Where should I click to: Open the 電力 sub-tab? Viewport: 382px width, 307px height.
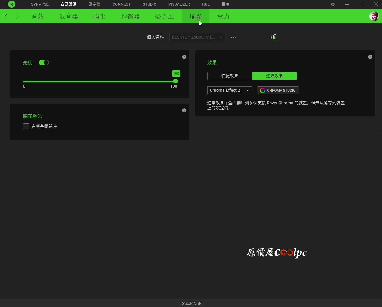[223, 16]
